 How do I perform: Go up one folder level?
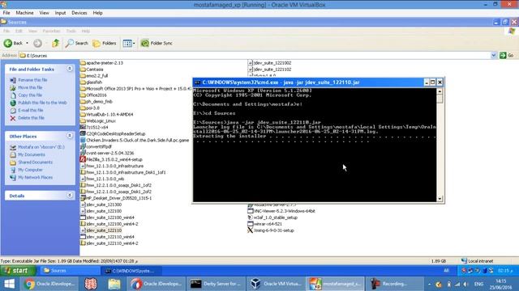[x=56, y=43]
